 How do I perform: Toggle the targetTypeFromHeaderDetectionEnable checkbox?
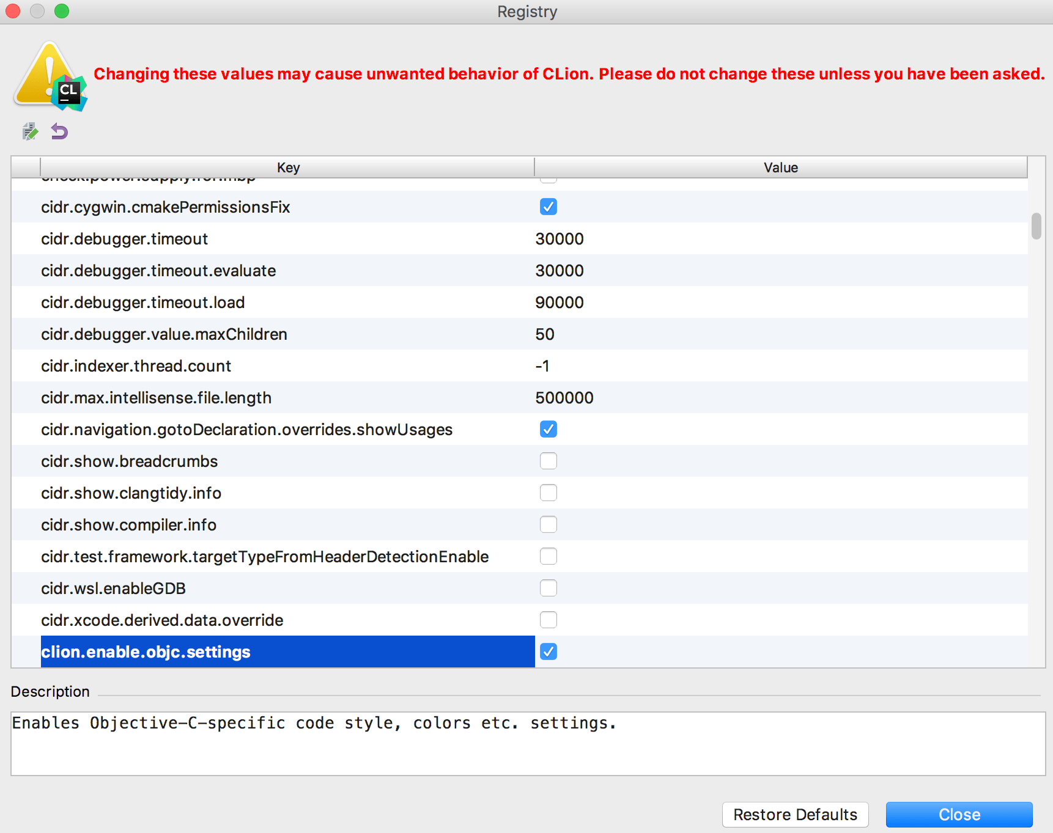pos(549,556)
